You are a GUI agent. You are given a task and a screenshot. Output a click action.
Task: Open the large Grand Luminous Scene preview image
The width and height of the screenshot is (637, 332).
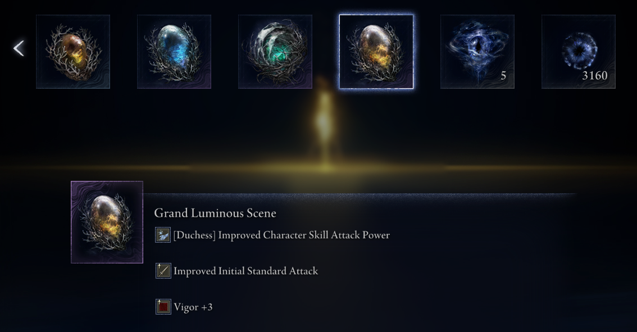pos(107,222)
